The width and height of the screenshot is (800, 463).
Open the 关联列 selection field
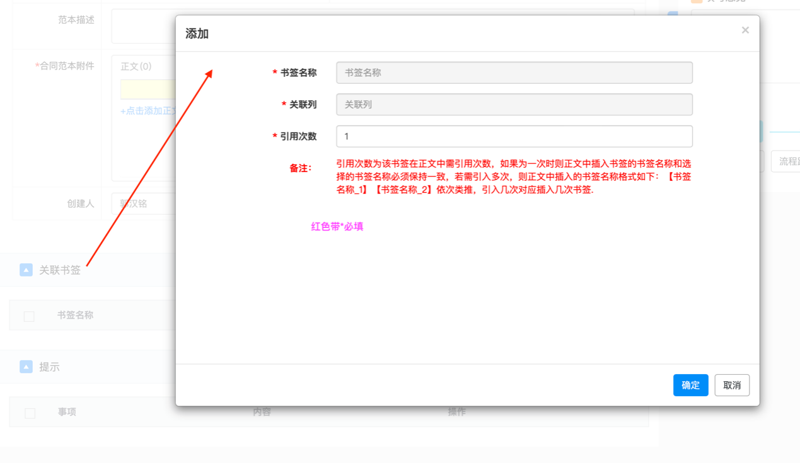(x=514, y=105)
